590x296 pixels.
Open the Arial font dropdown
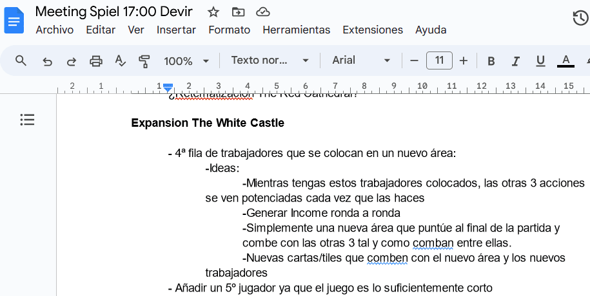(x=361, y=60)
